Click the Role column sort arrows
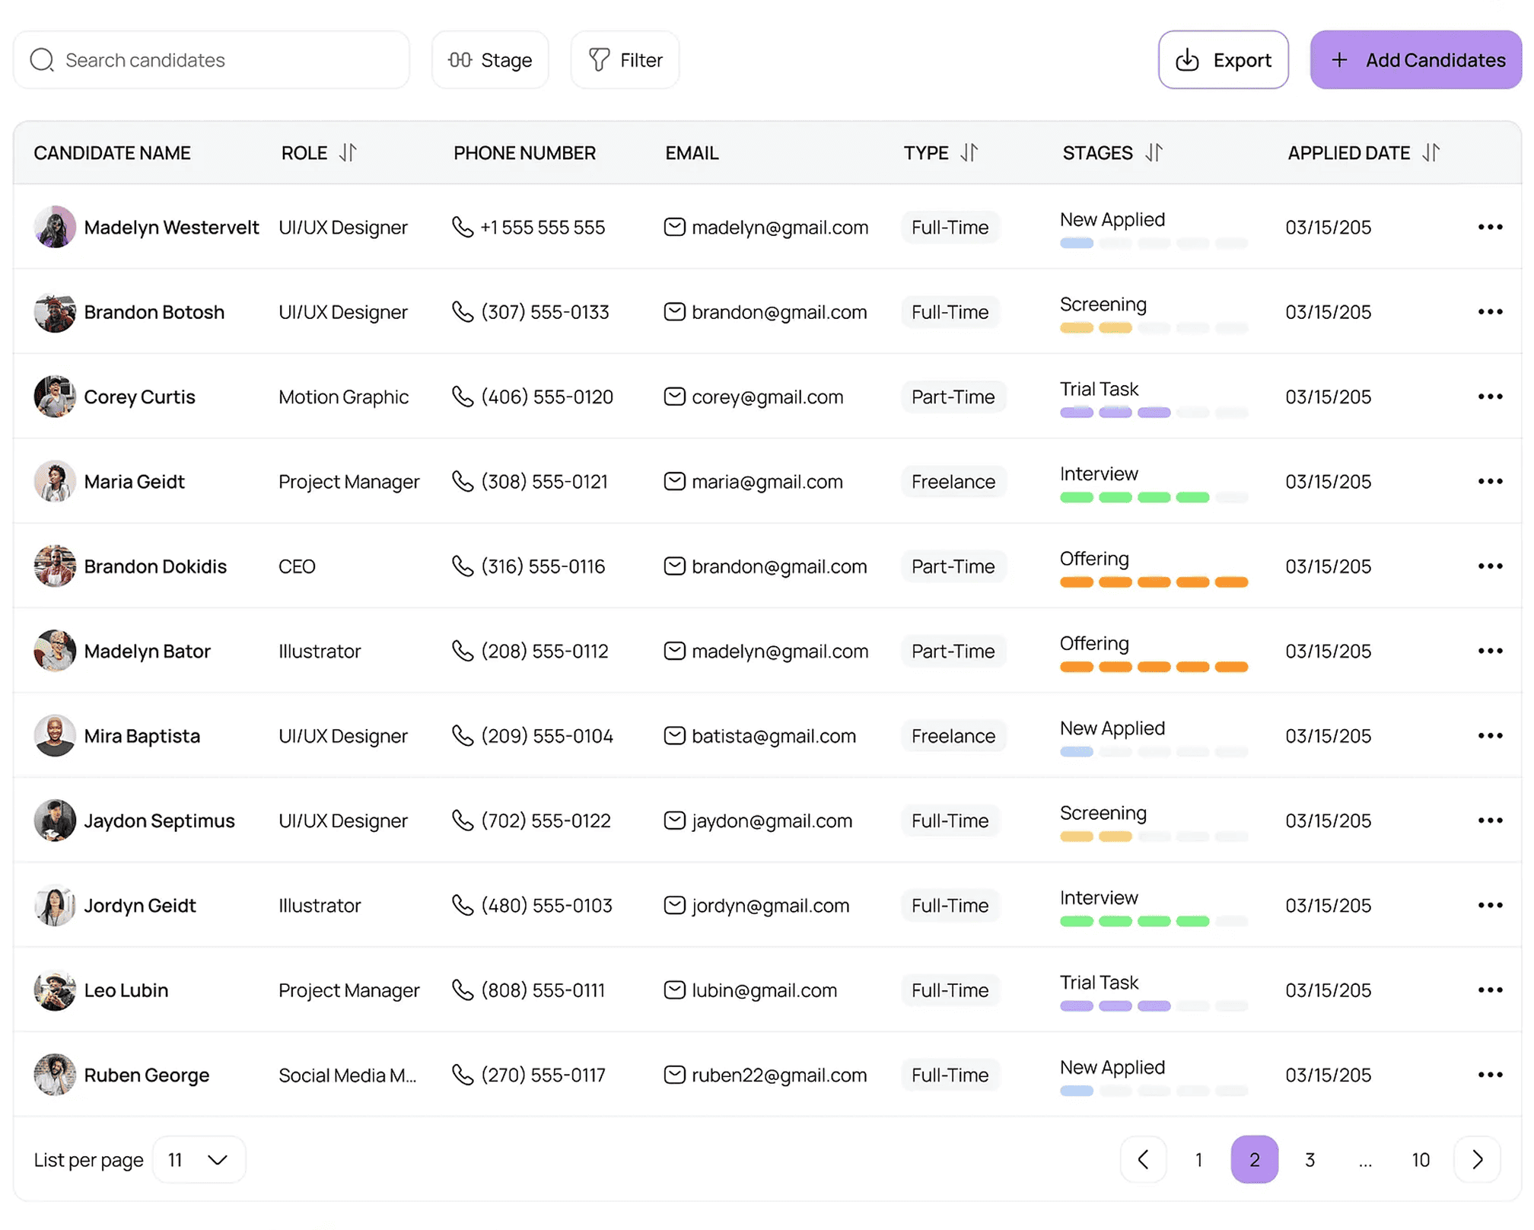The image size is (1534, 1230). click(x=348, y=153)
